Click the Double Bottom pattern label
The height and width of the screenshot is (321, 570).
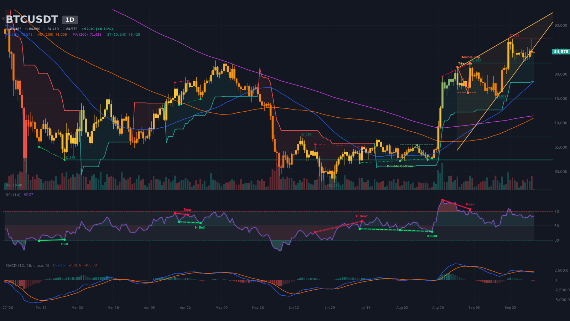click(x=400, y=166)
